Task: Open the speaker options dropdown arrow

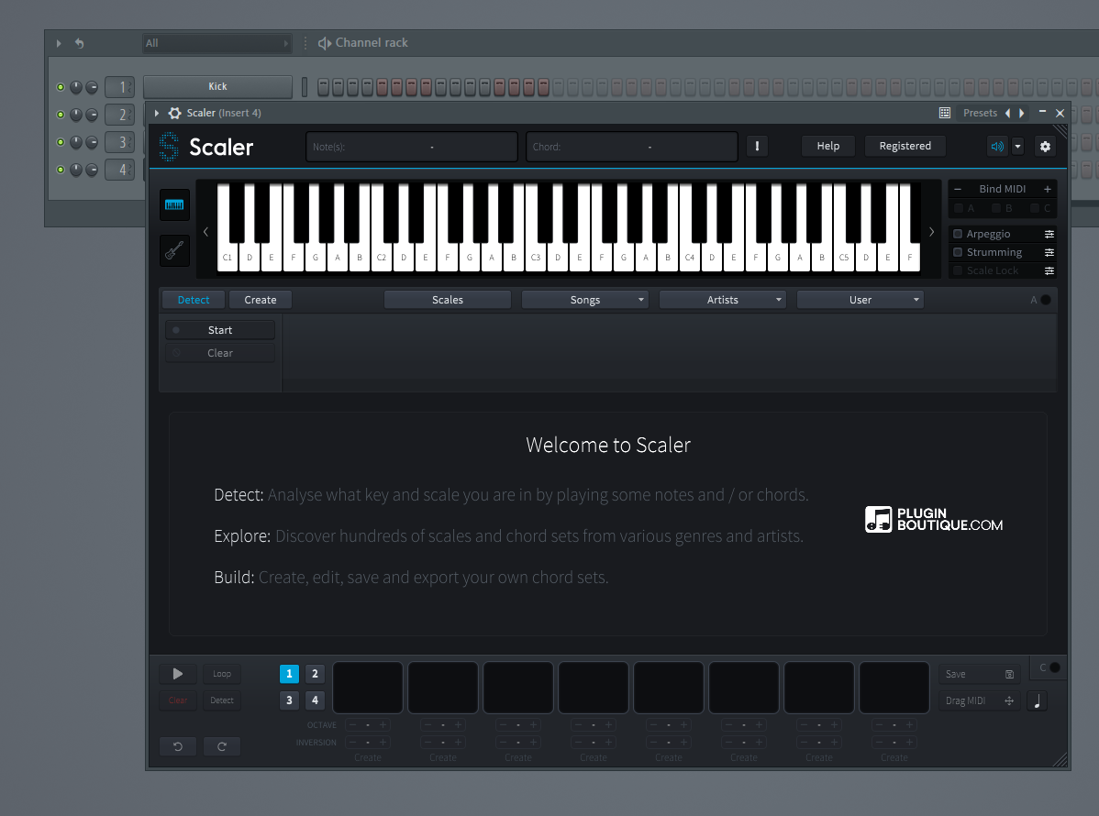Action: [x=1017, y=147]
